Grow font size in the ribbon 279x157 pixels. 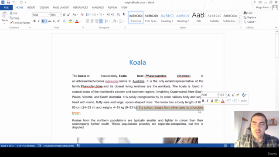pos(64,15)
